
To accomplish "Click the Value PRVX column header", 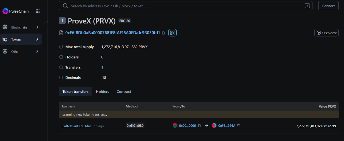I will (x=327, y=106).
